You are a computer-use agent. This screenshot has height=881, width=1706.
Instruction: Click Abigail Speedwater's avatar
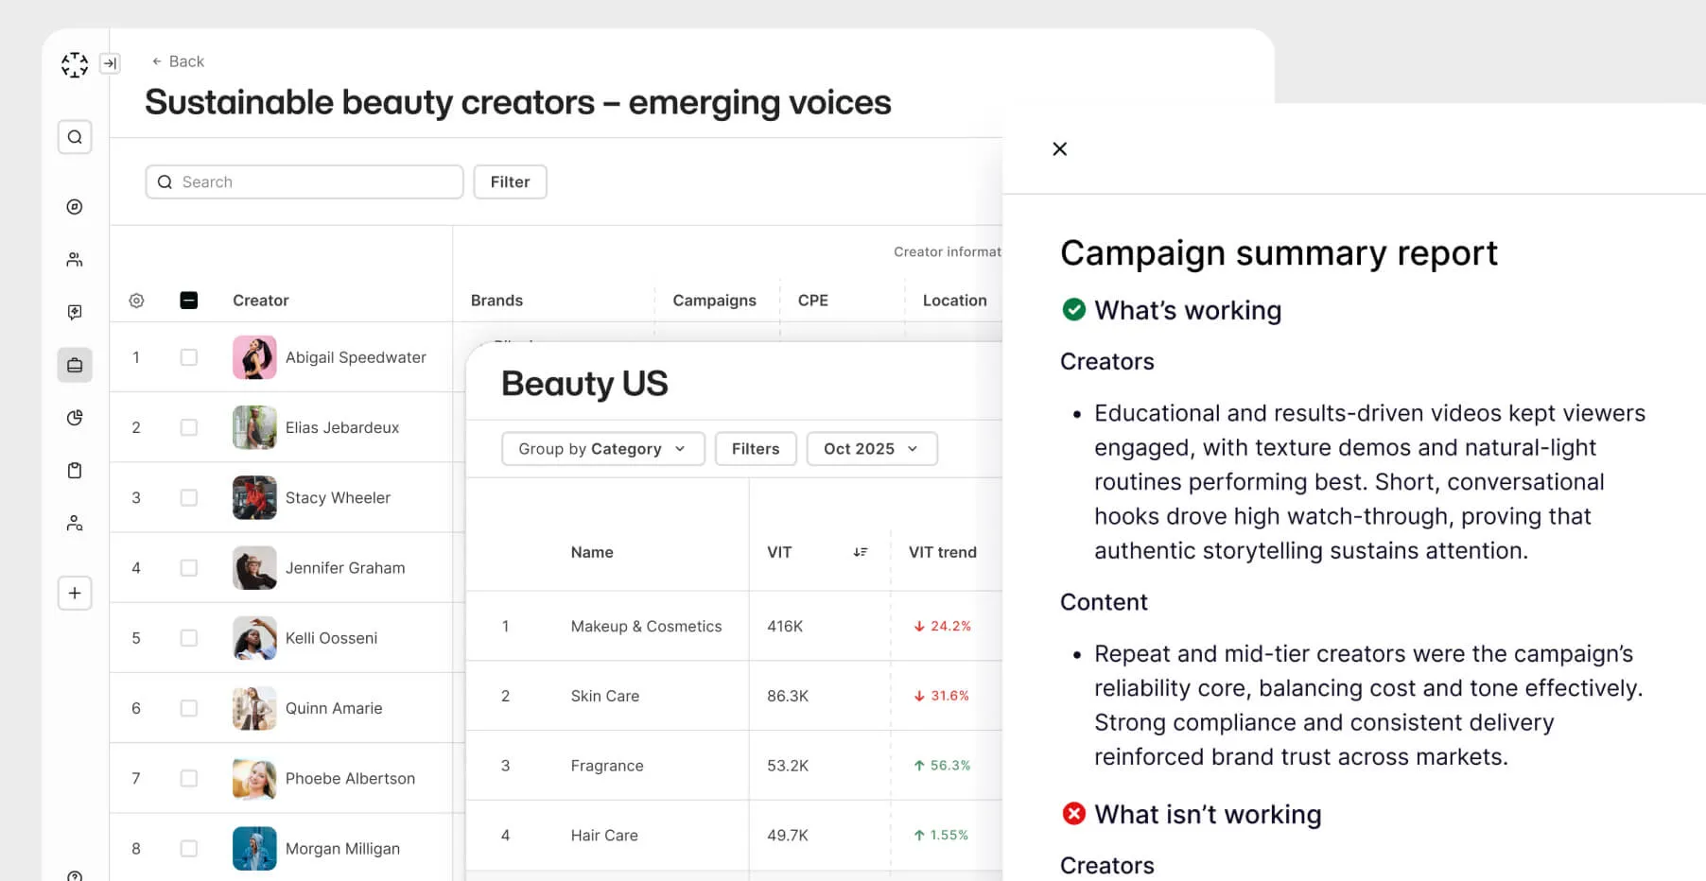(254, 357)
